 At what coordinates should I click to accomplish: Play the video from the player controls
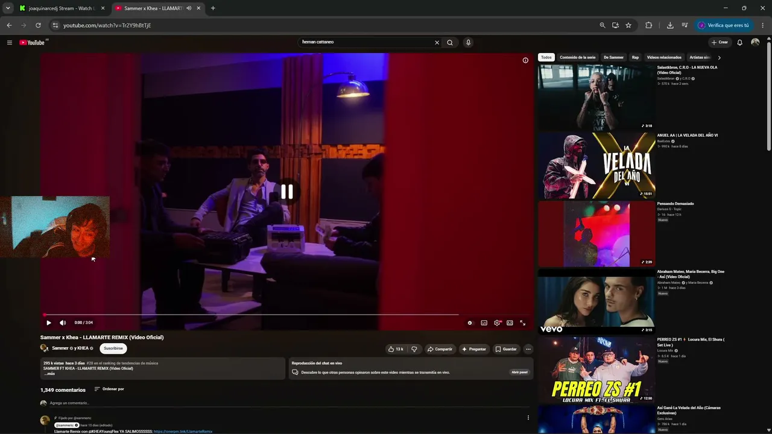coord(49,322)
